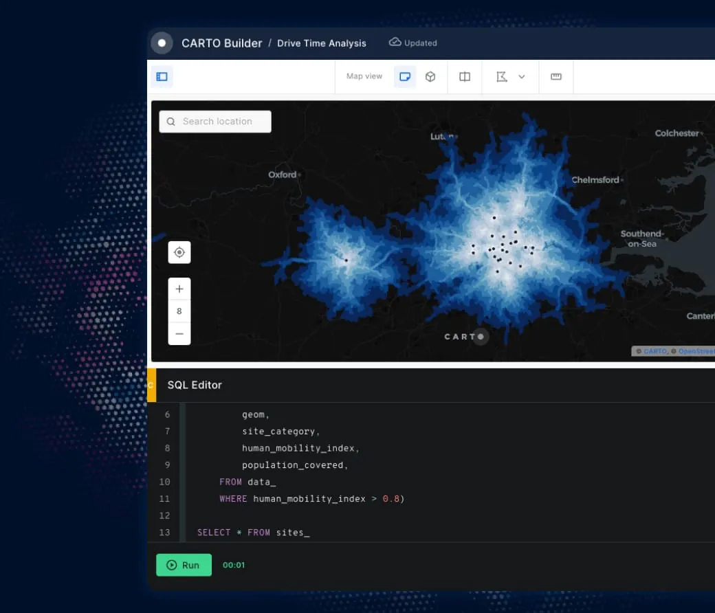Enable the split map comparison view

[465, 76]
